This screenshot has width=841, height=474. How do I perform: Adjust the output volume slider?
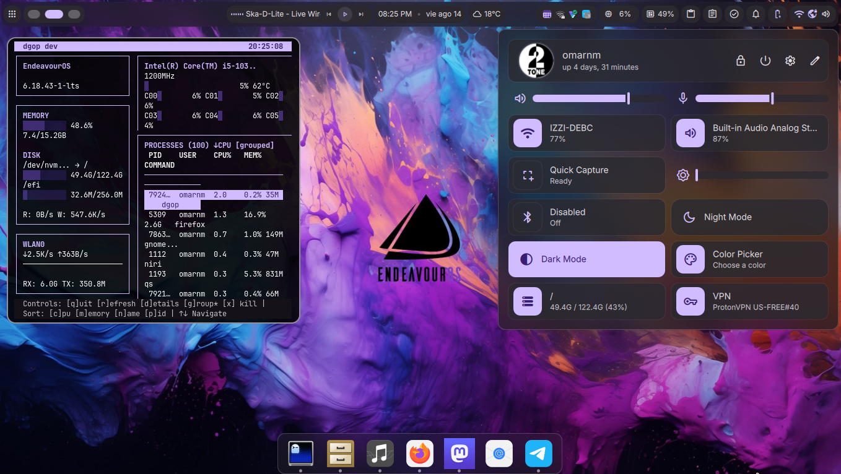599,98
